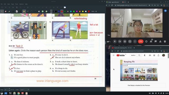Open new tab in Meet browser window
Screen dimensions: 169x95
[x=128, y=2]
